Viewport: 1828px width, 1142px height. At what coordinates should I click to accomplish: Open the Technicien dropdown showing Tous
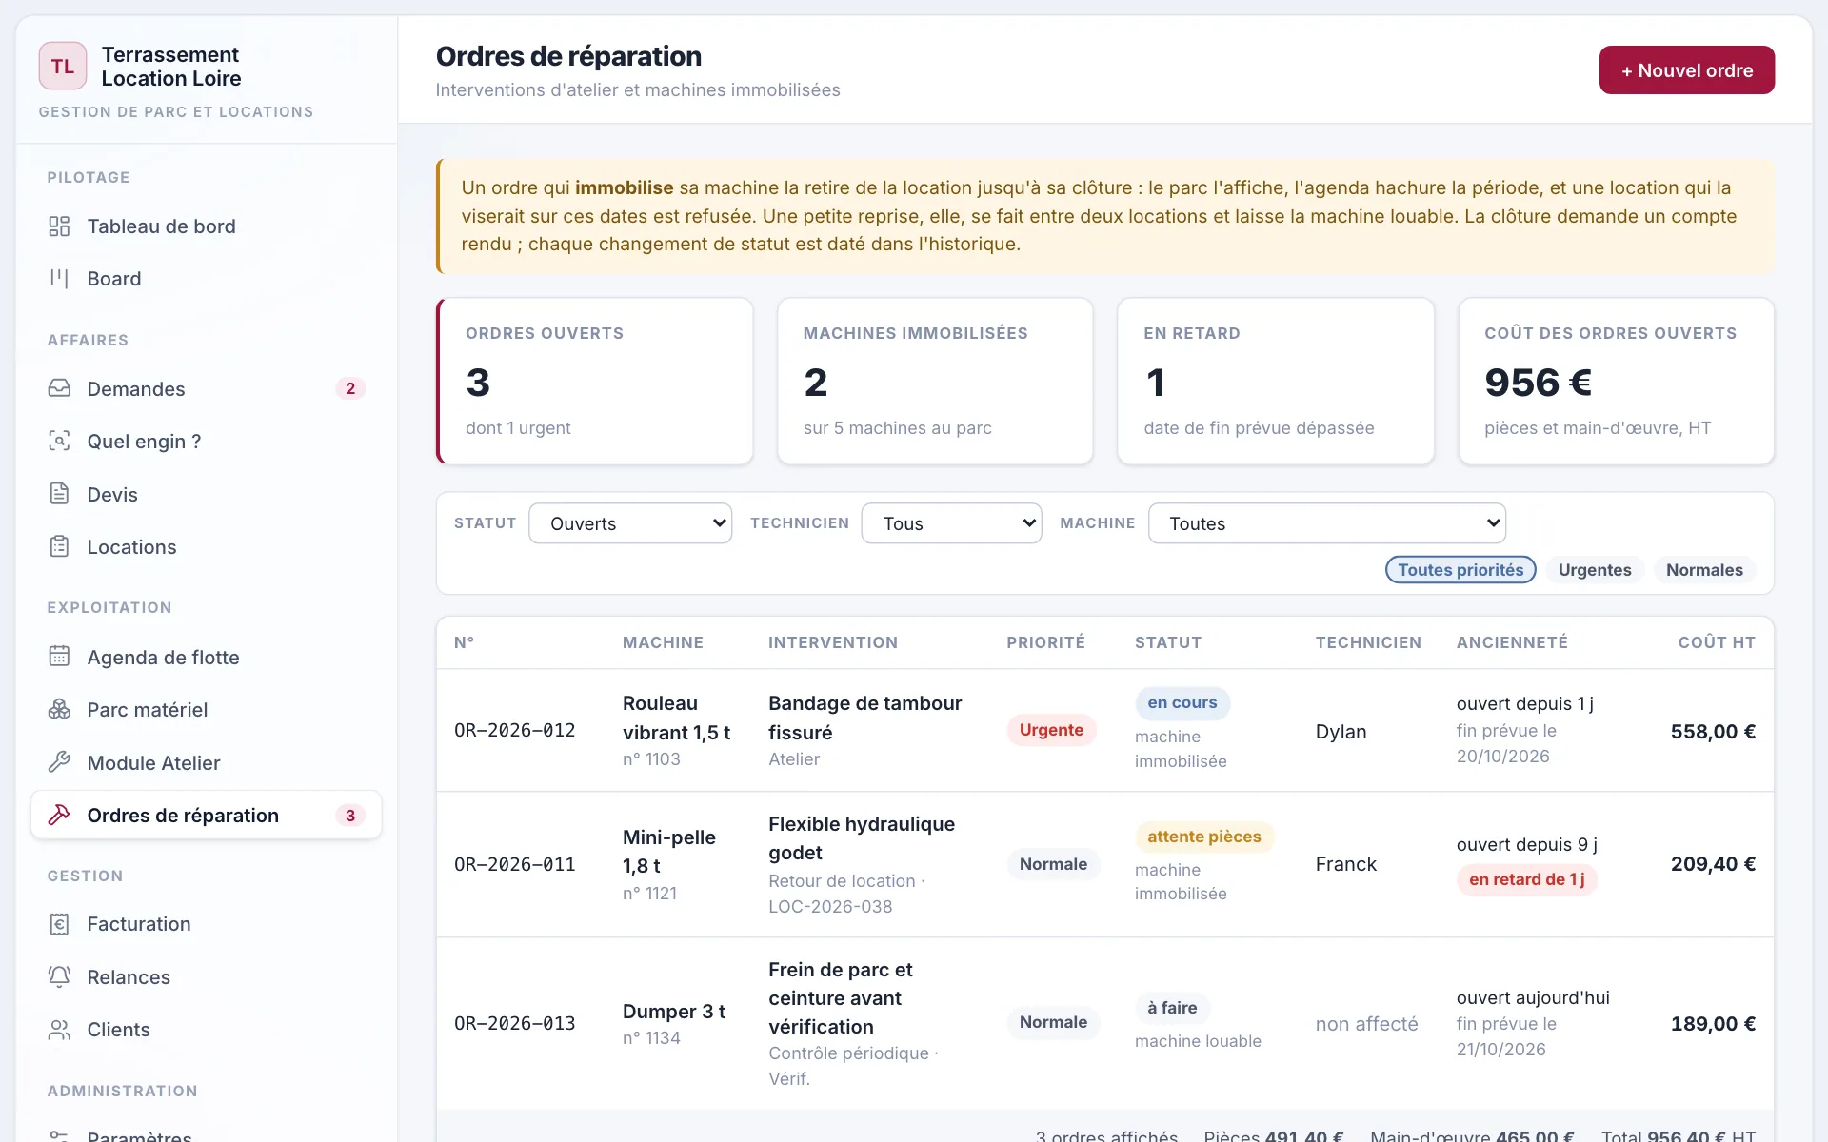(951, 523)
